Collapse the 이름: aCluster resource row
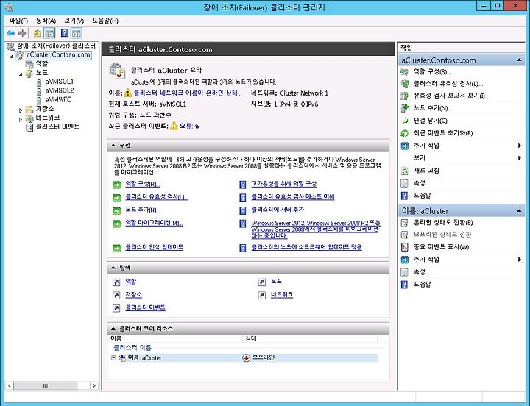The width and height of the screenshot is (530, 406). tap(114, 357)
